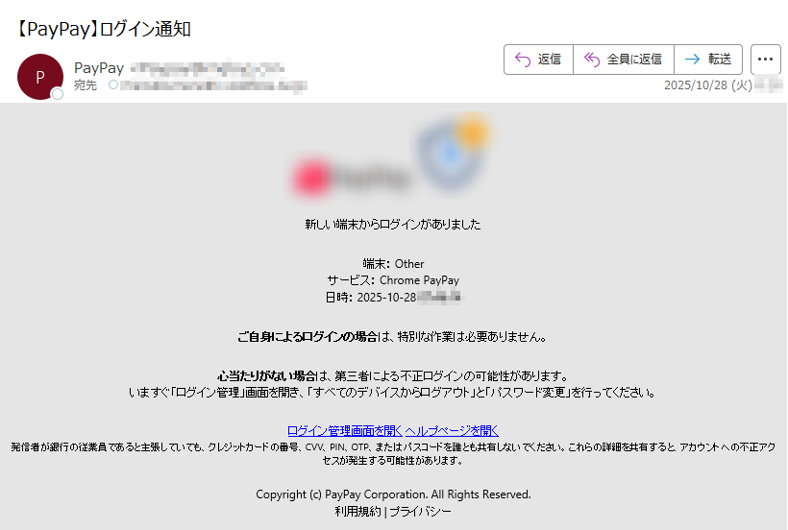
Task: Click the line 端末: Other
Action: click(393, 264)
